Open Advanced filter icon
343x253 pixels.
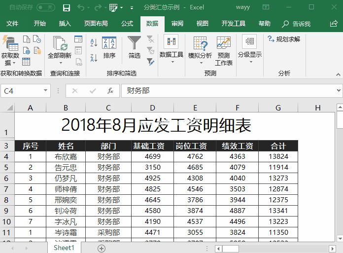[150, 62]
